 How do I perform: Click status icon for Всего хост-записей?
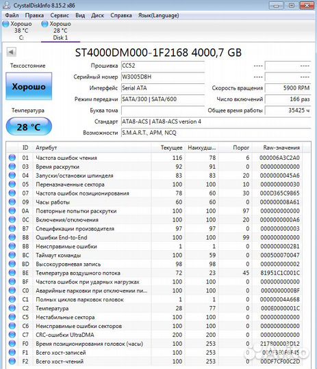coord(12,353)
